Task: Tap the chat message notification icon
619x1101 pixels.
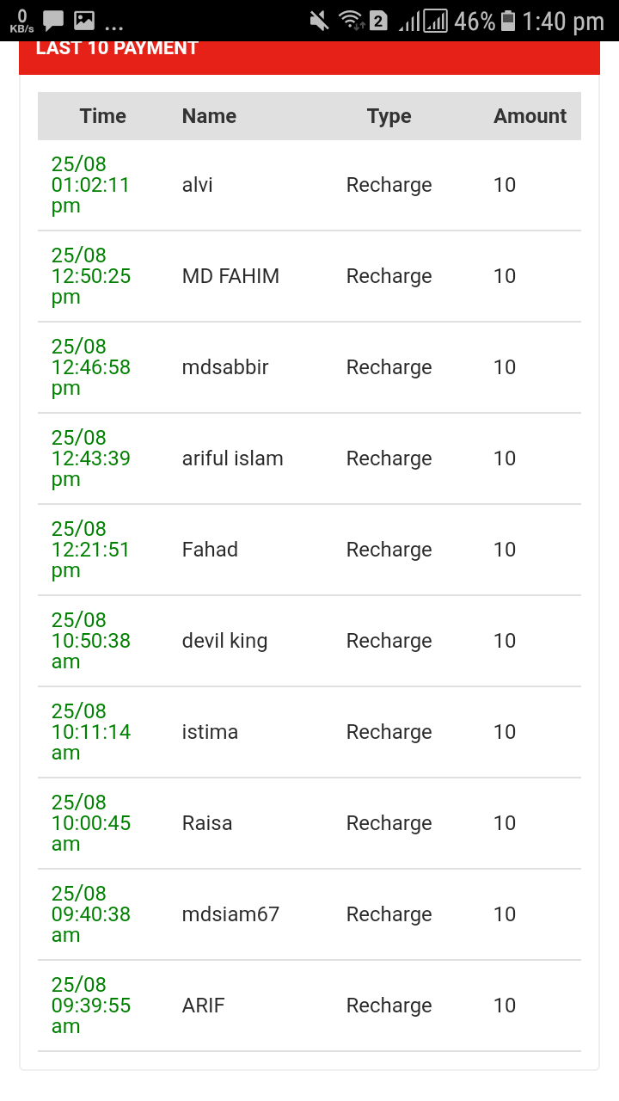Action: 53,21
